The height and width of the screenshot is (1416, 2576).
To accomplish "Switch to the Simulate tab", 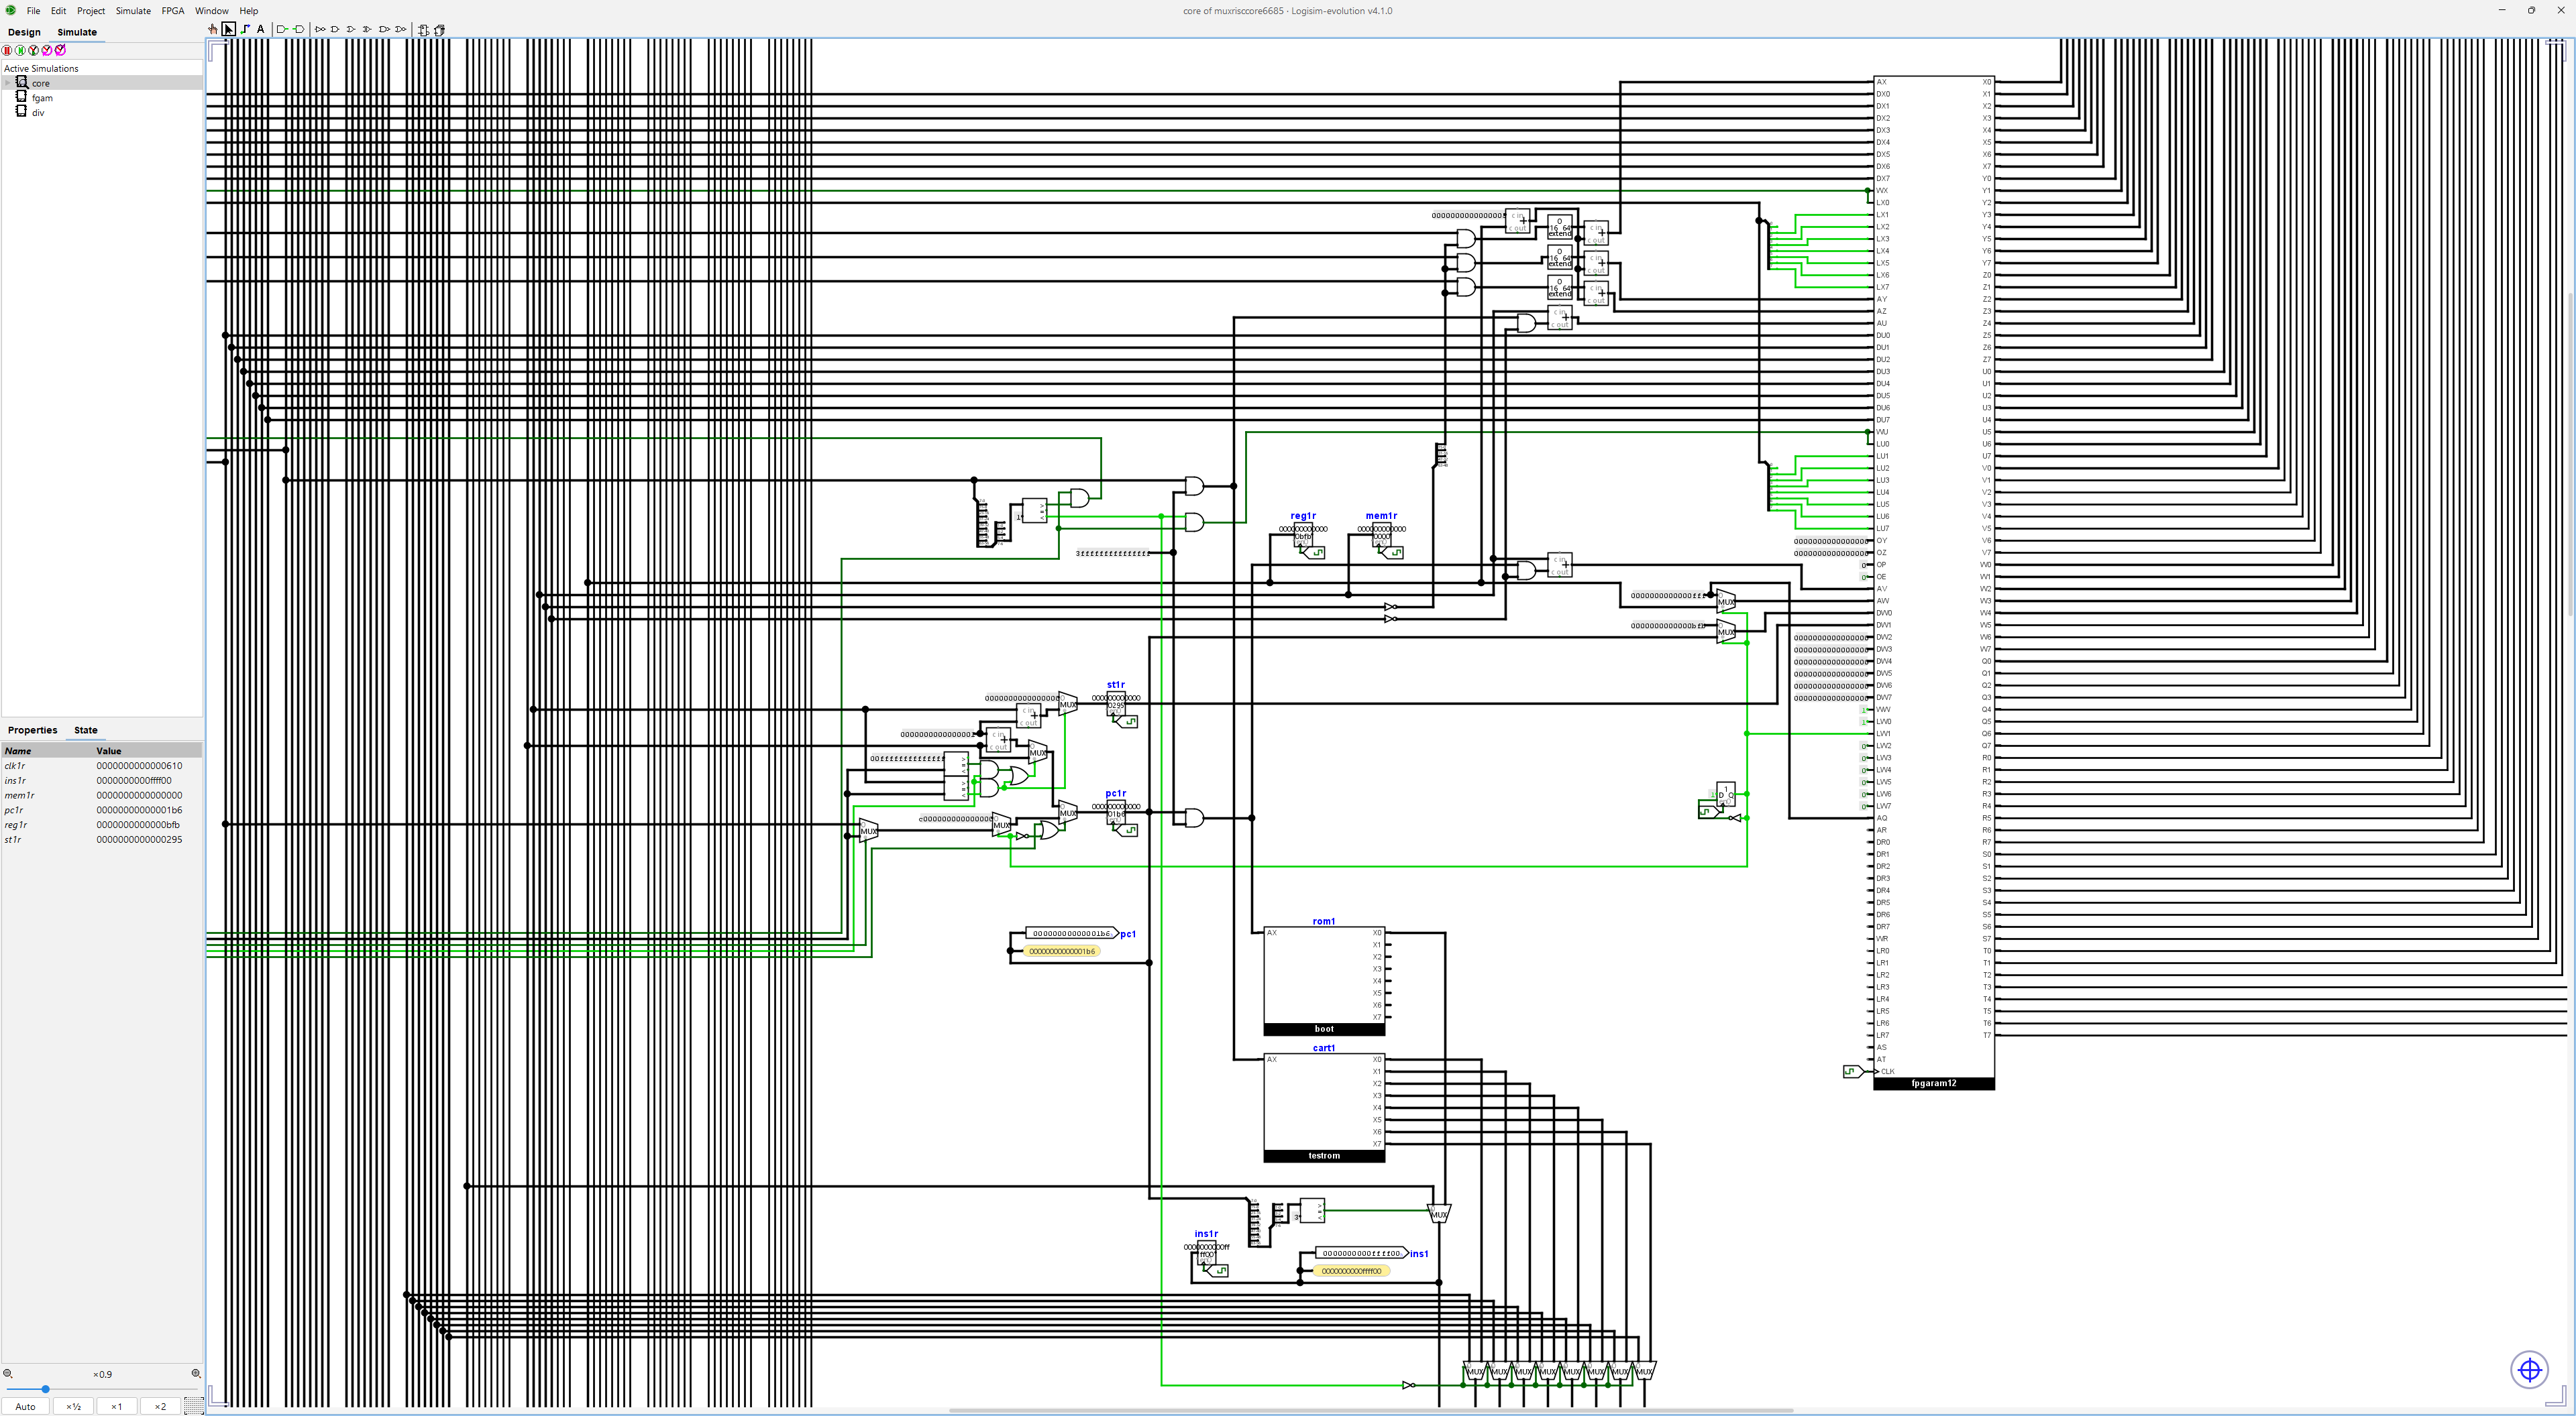I will (x=77, y=32).
